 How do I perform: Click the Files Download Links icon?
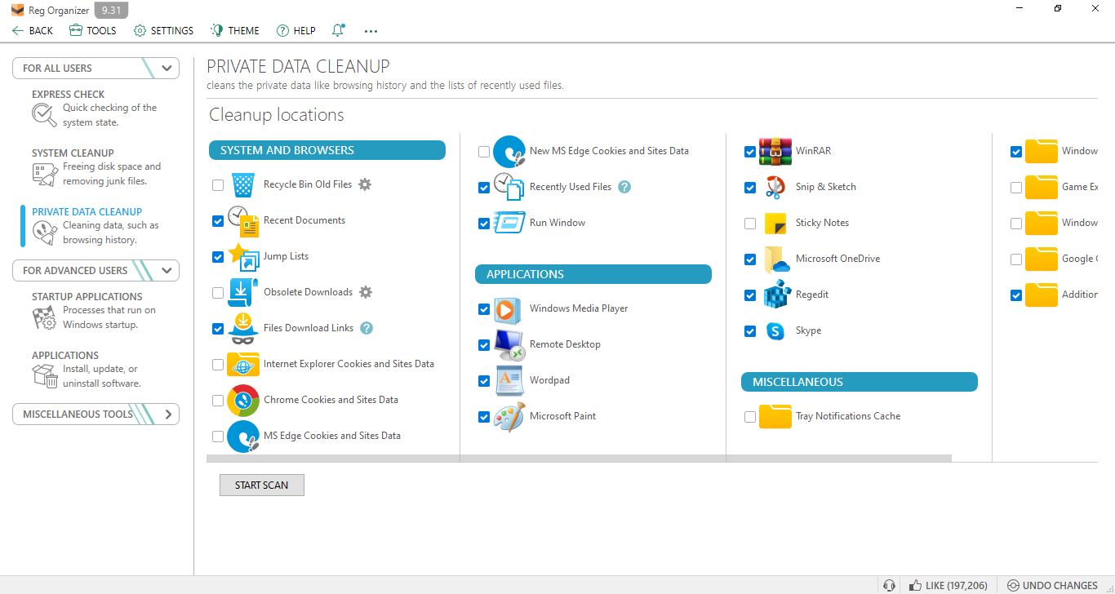coord(243,328)
